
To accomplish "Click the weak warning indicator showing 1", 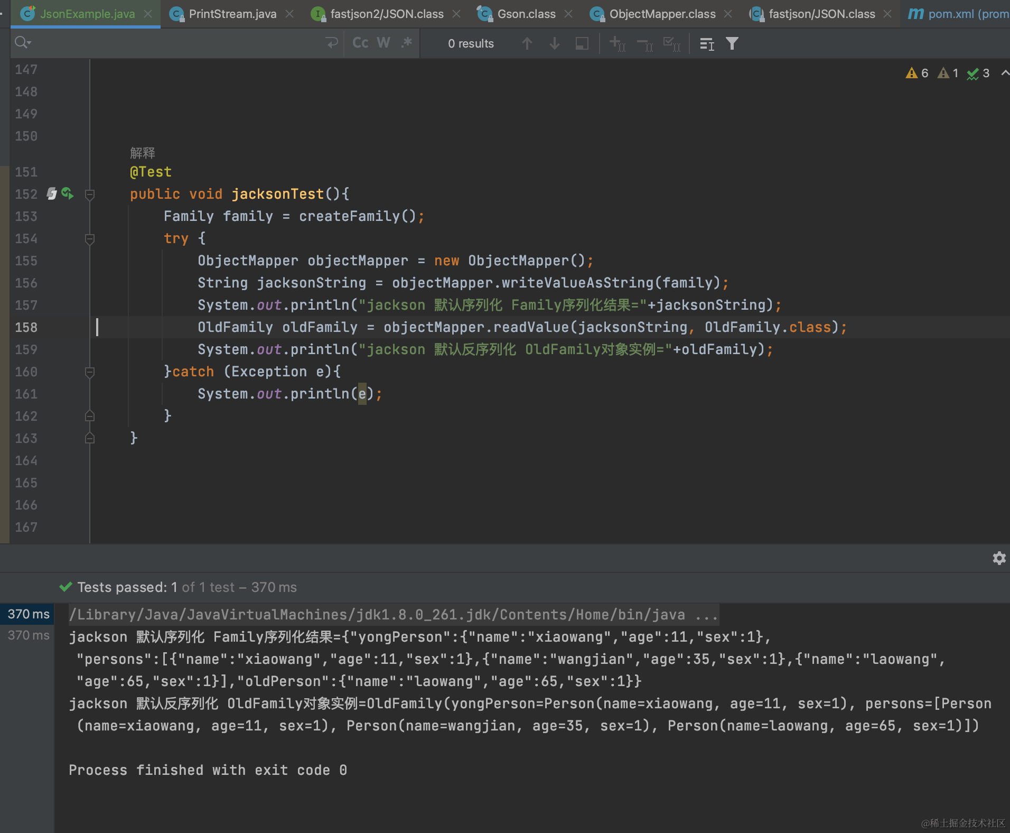I will tap(948, 73).
